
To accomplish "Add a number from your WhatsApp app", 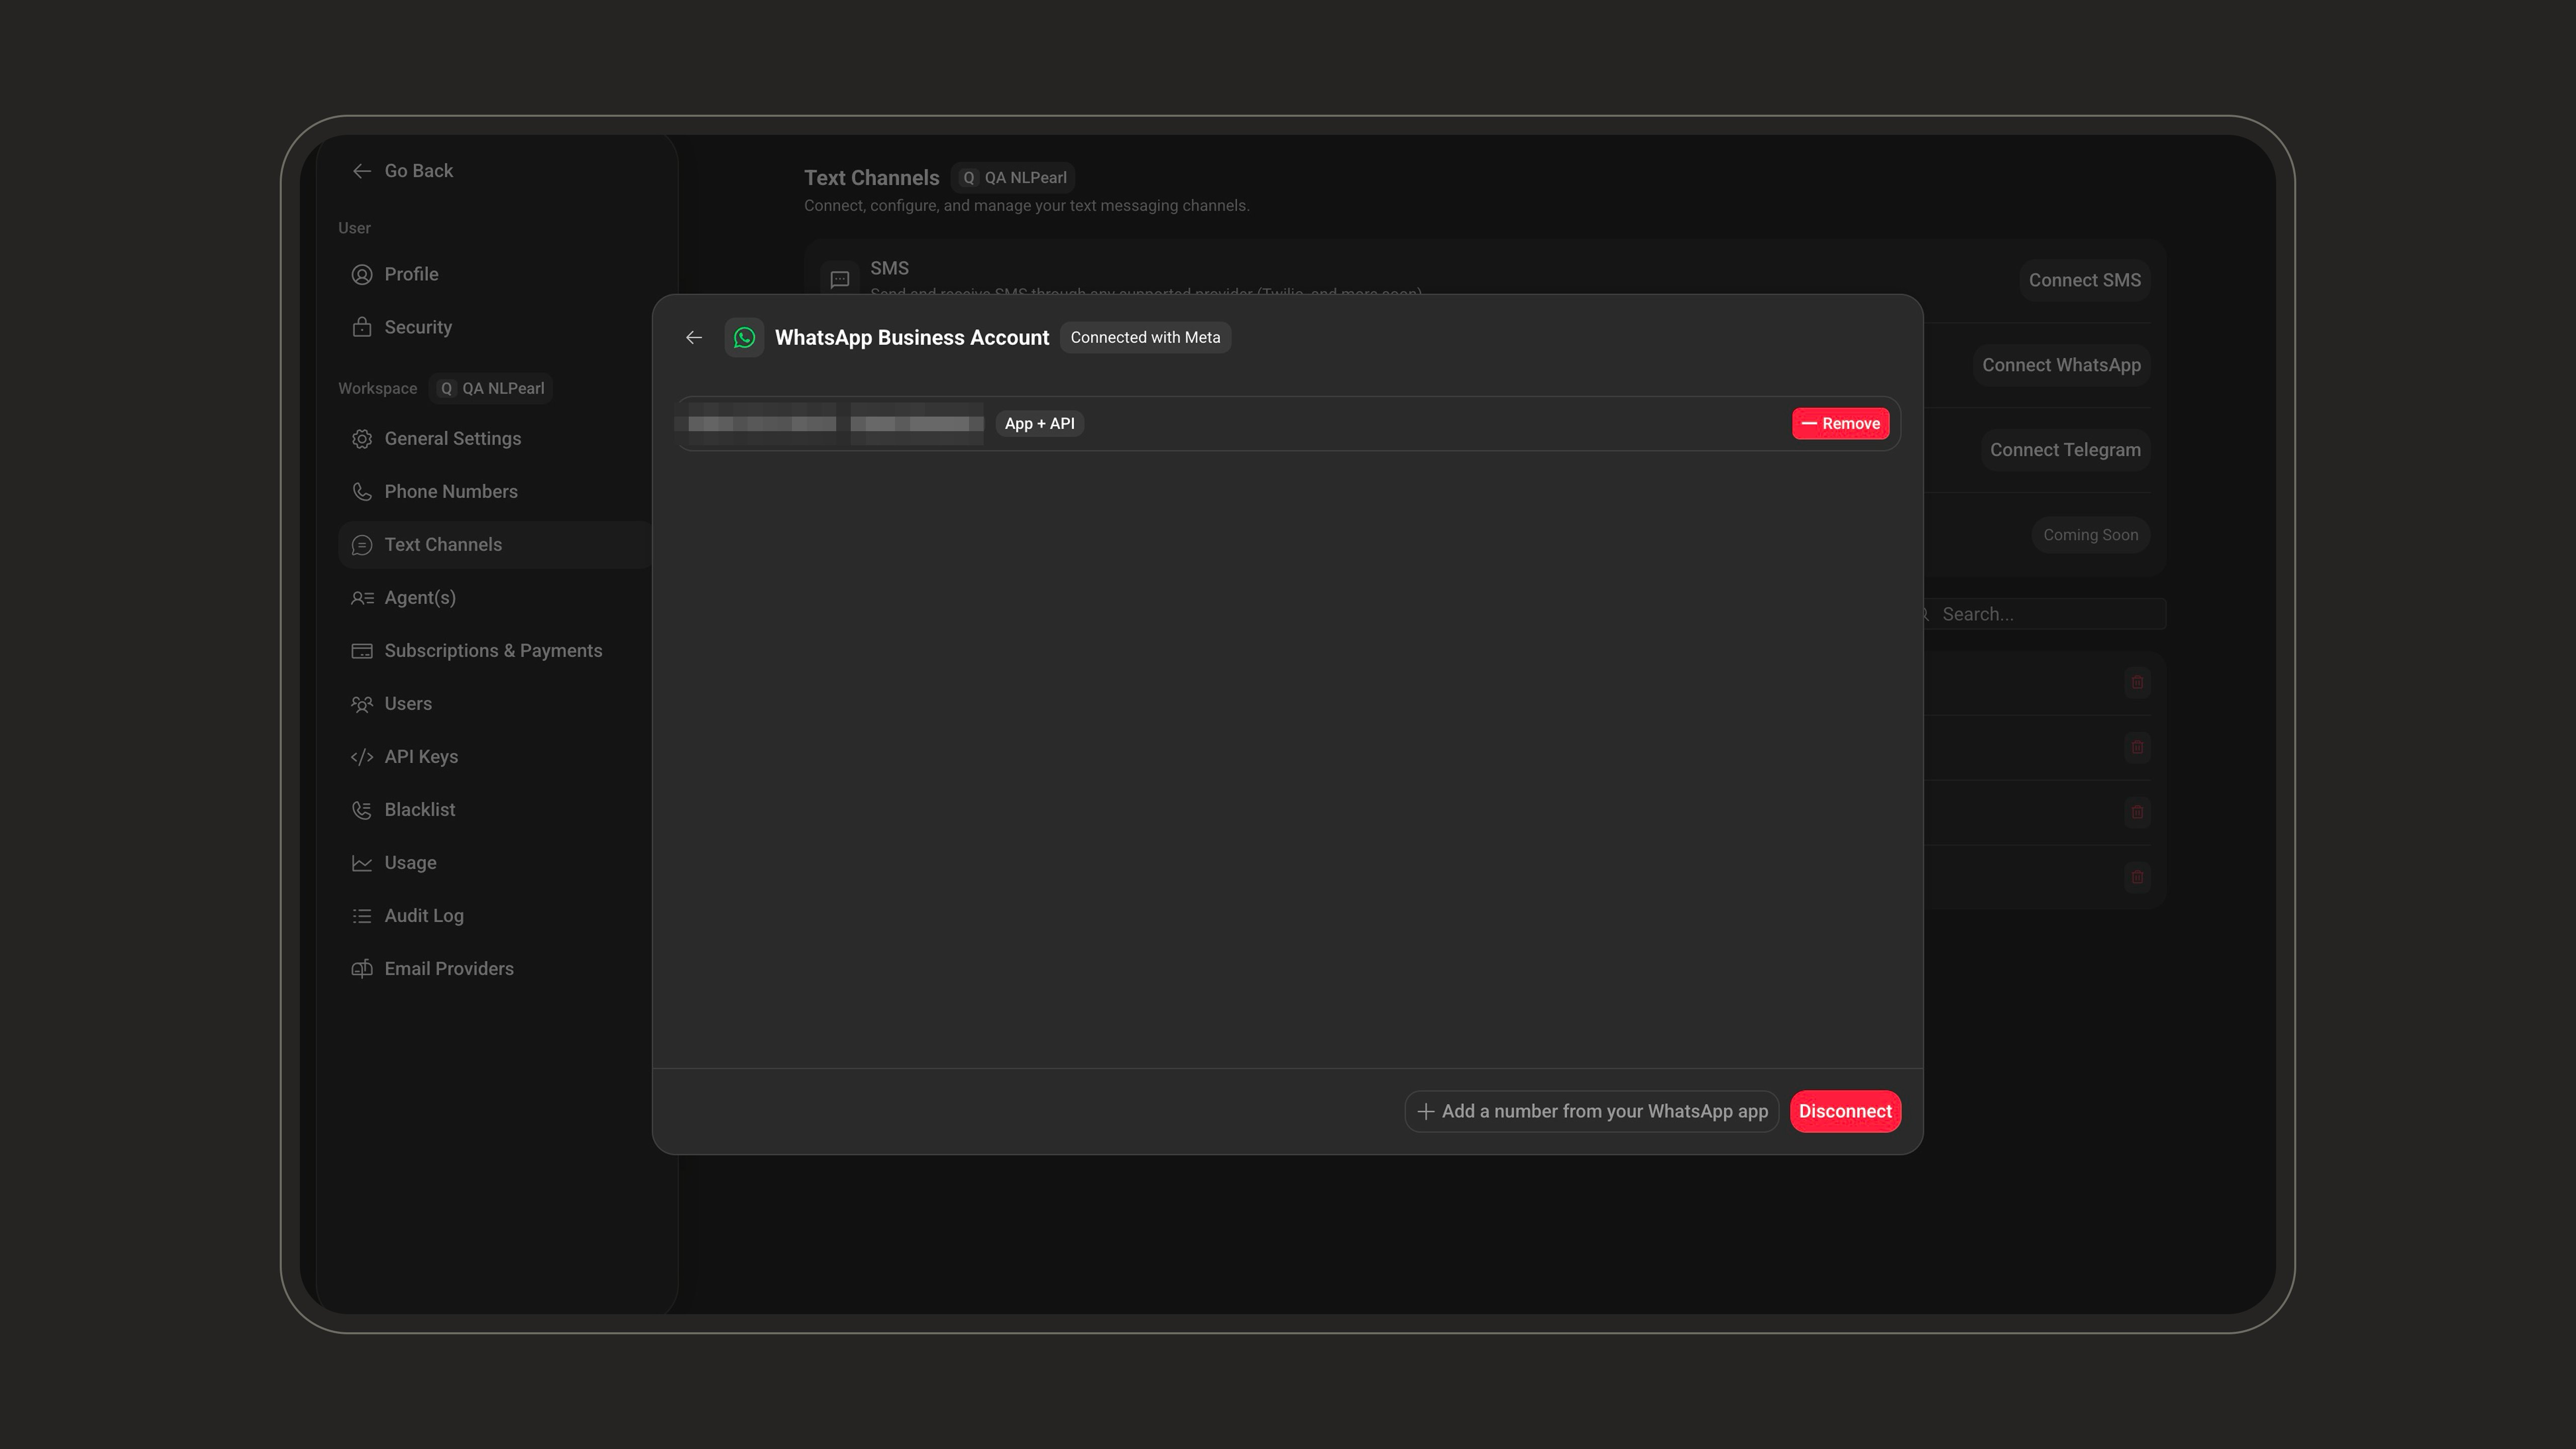I will point(1592,1111).
